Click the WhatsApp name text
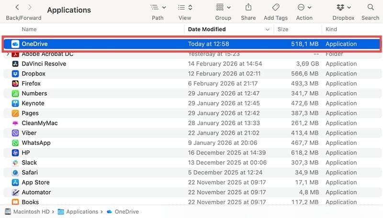Viewport: 383px width, 218px height. pyautogui.click(x=36, y=143)
